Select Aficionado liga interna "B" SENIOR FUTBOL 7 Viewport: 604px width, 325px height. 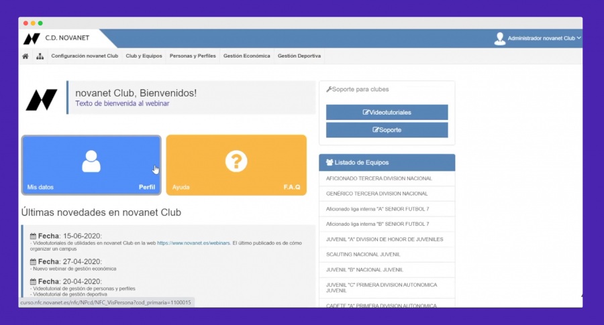point(387,224)
